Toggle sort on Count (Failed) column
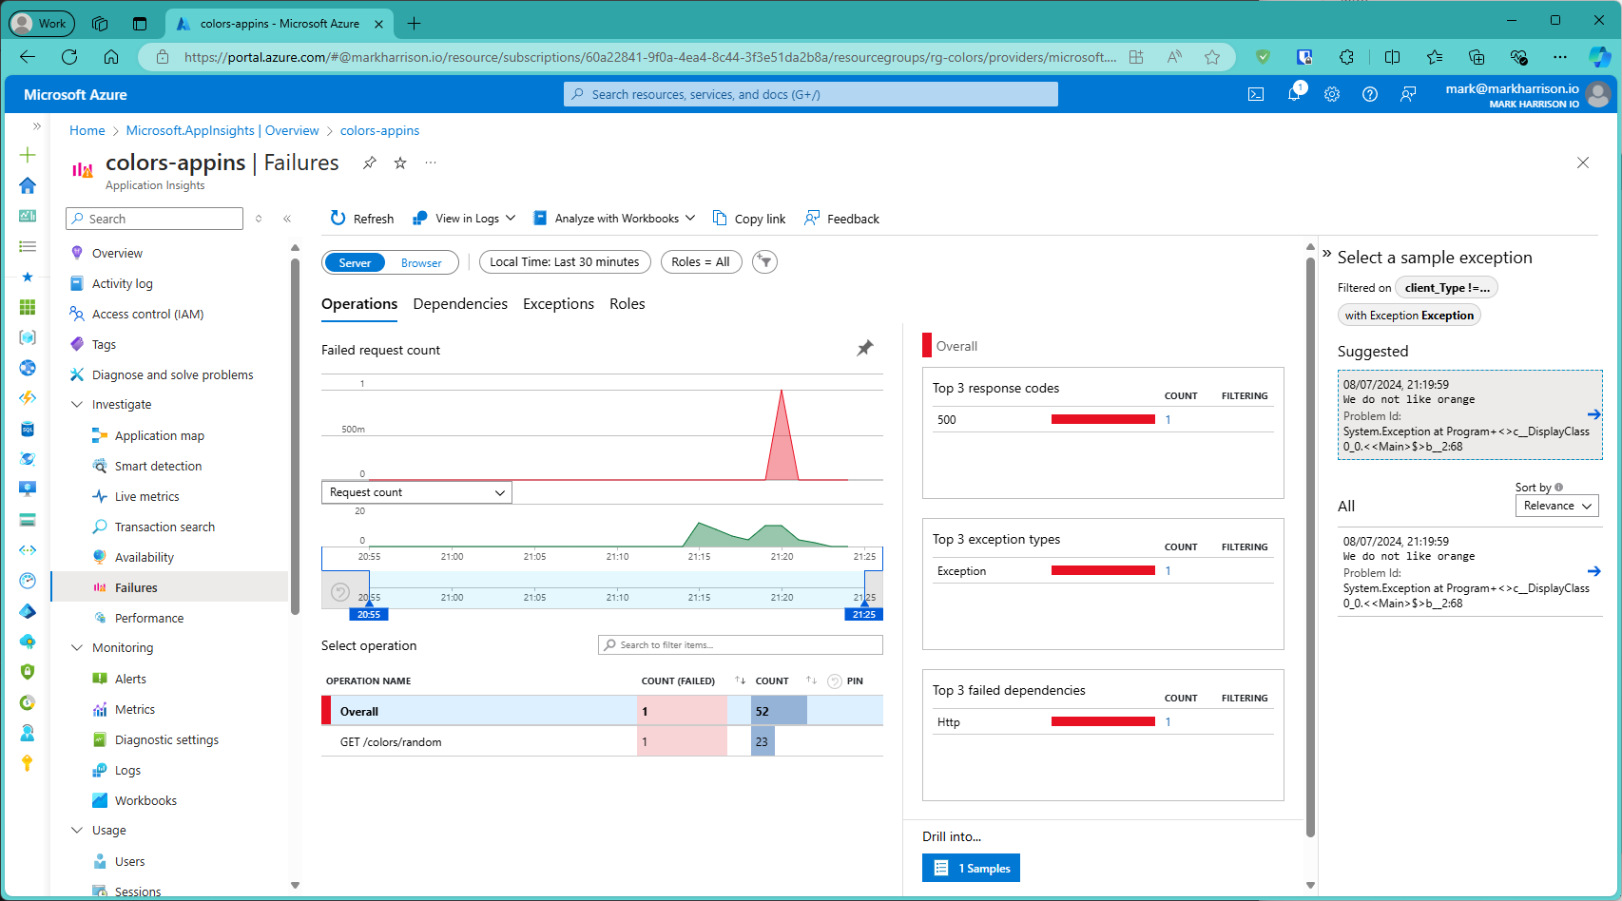 pos(740,681)
